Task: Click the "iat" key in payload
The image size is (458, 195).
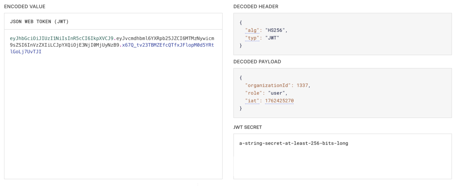Action: pos(252,101)
